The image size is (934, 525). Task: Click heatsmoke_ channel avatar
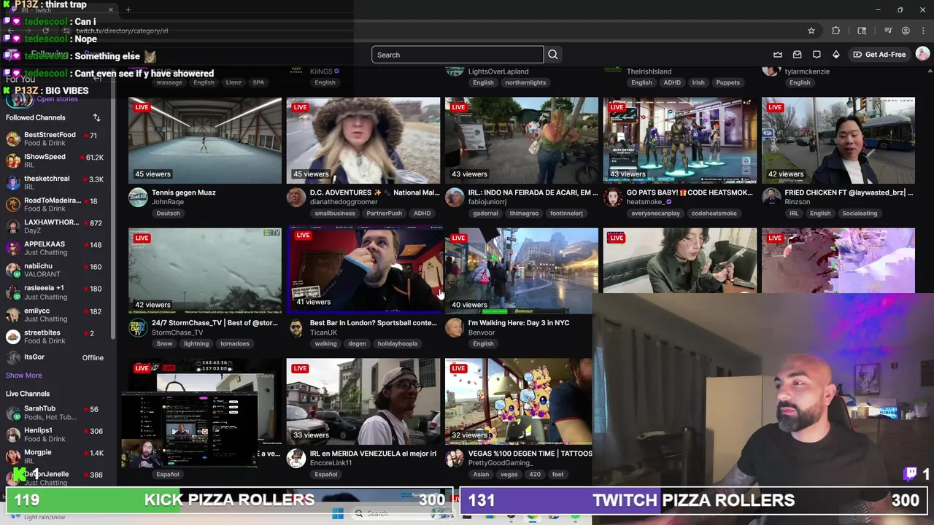click(612, 197)
